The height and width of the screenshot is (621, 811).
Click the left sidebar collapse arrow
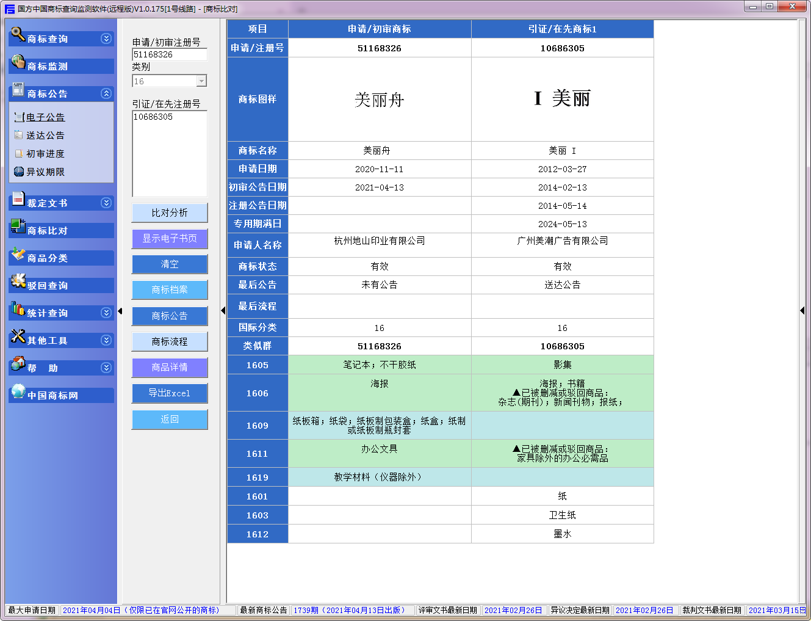[x=120, y=311]
